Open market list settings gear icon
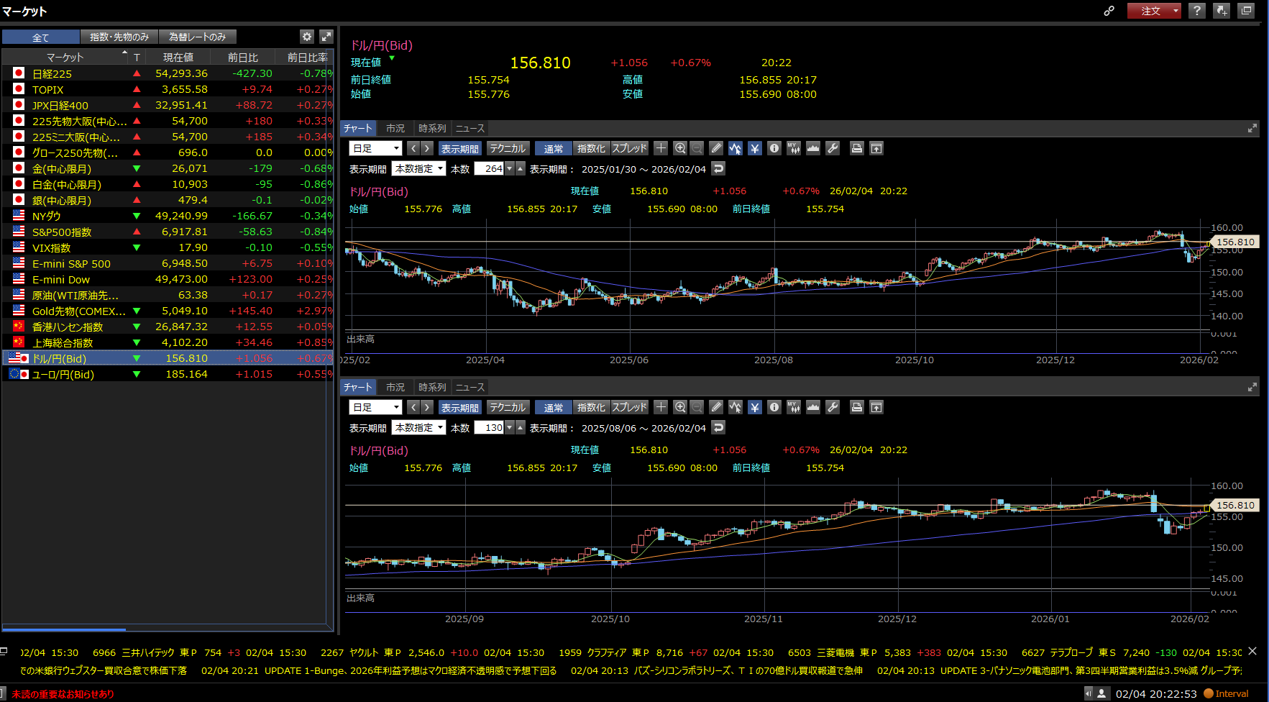The width and height of the screenshot is (1269, 702). [307, 37]
